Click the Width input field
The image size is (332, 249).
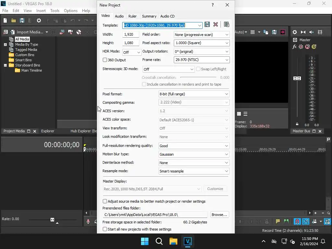coord(131,34)
